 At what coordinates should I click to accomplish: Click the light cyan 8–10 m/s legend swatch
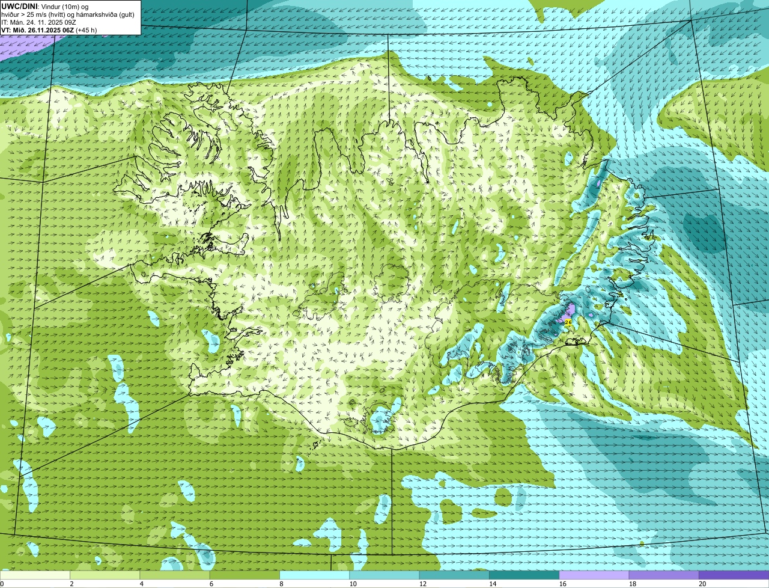coord(315,575)
